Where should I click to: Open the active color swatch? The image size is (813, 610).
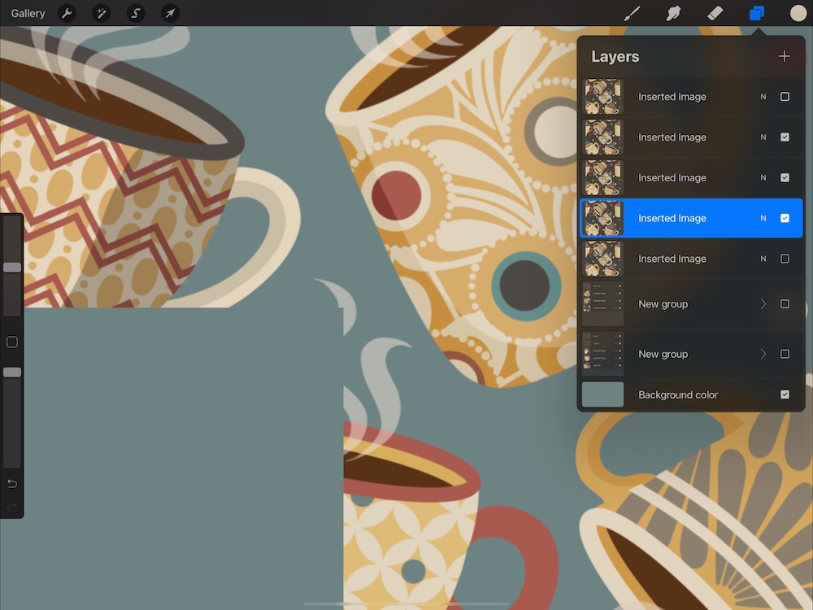[x=798, y=13]
